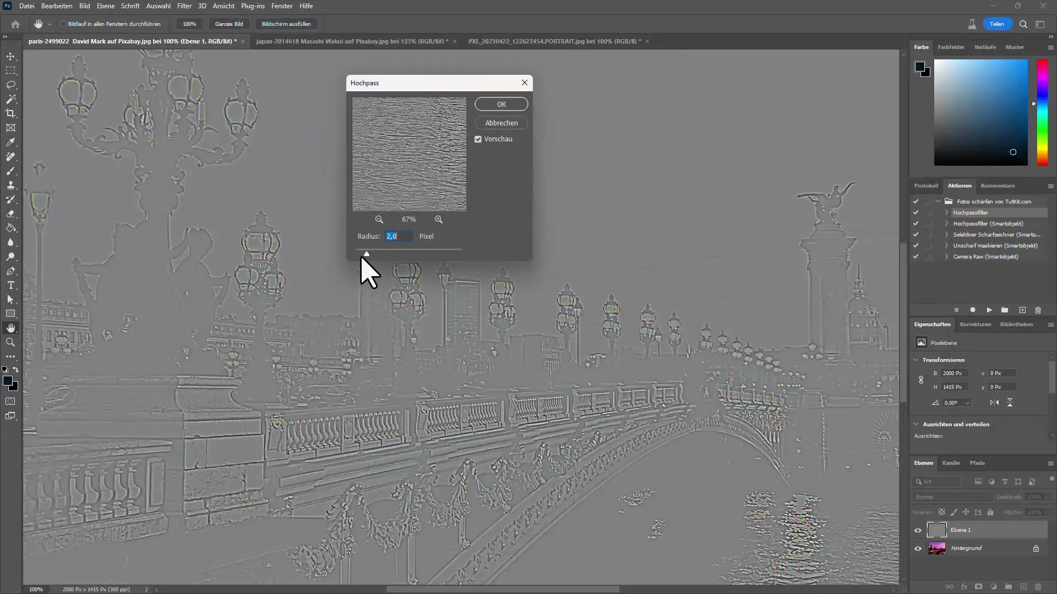
Task: Open the search icon in top bar
Action: [x=1023, y=24]
